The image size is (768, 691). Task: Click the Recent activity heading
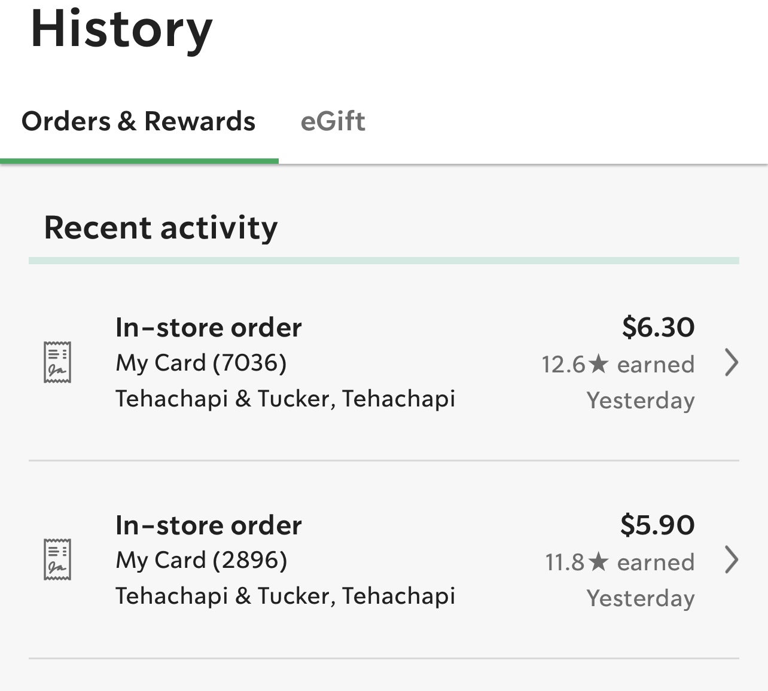click(x=161, y=228)
